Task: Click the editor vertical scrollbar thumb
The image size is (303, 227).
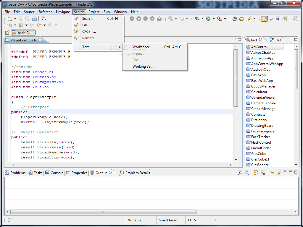Action: 236,78
